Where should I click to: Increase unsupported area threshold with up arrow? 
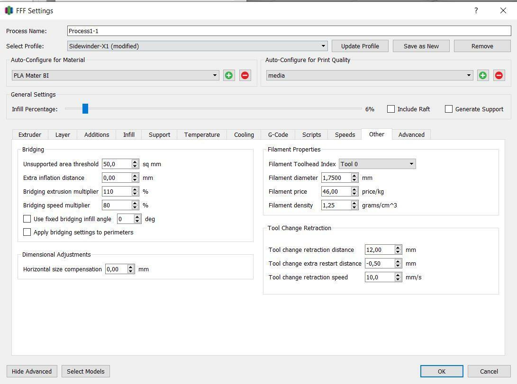[135, 162]
